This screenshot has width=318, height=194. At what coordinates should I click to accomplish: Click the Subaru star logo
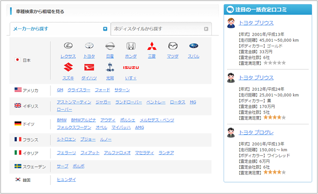pyautogui.click(x=194, y=46)
